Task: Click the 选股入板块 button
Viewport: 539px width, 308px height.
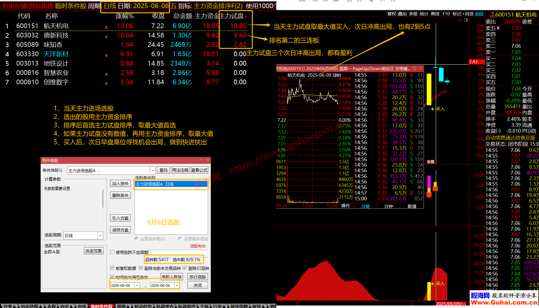Action: click(172, 276)
